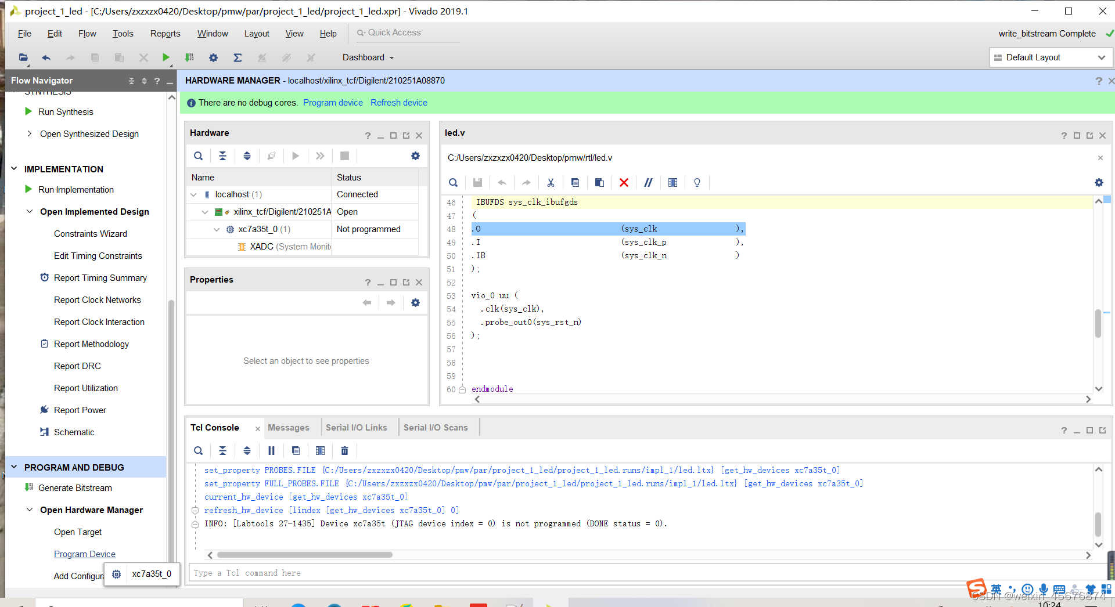1115x607 pixels.
Task: Click the Open Project icon in main toolbar
Action: (23, 57)
